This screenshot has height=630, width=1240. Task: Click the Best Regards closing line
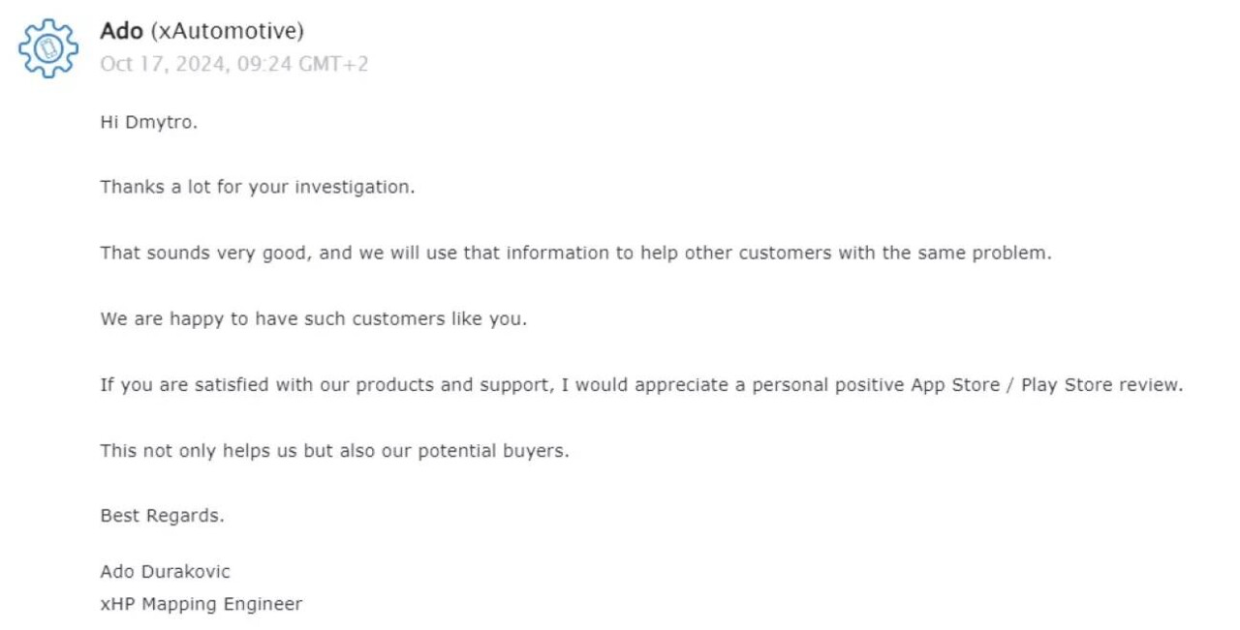[162, 516]
